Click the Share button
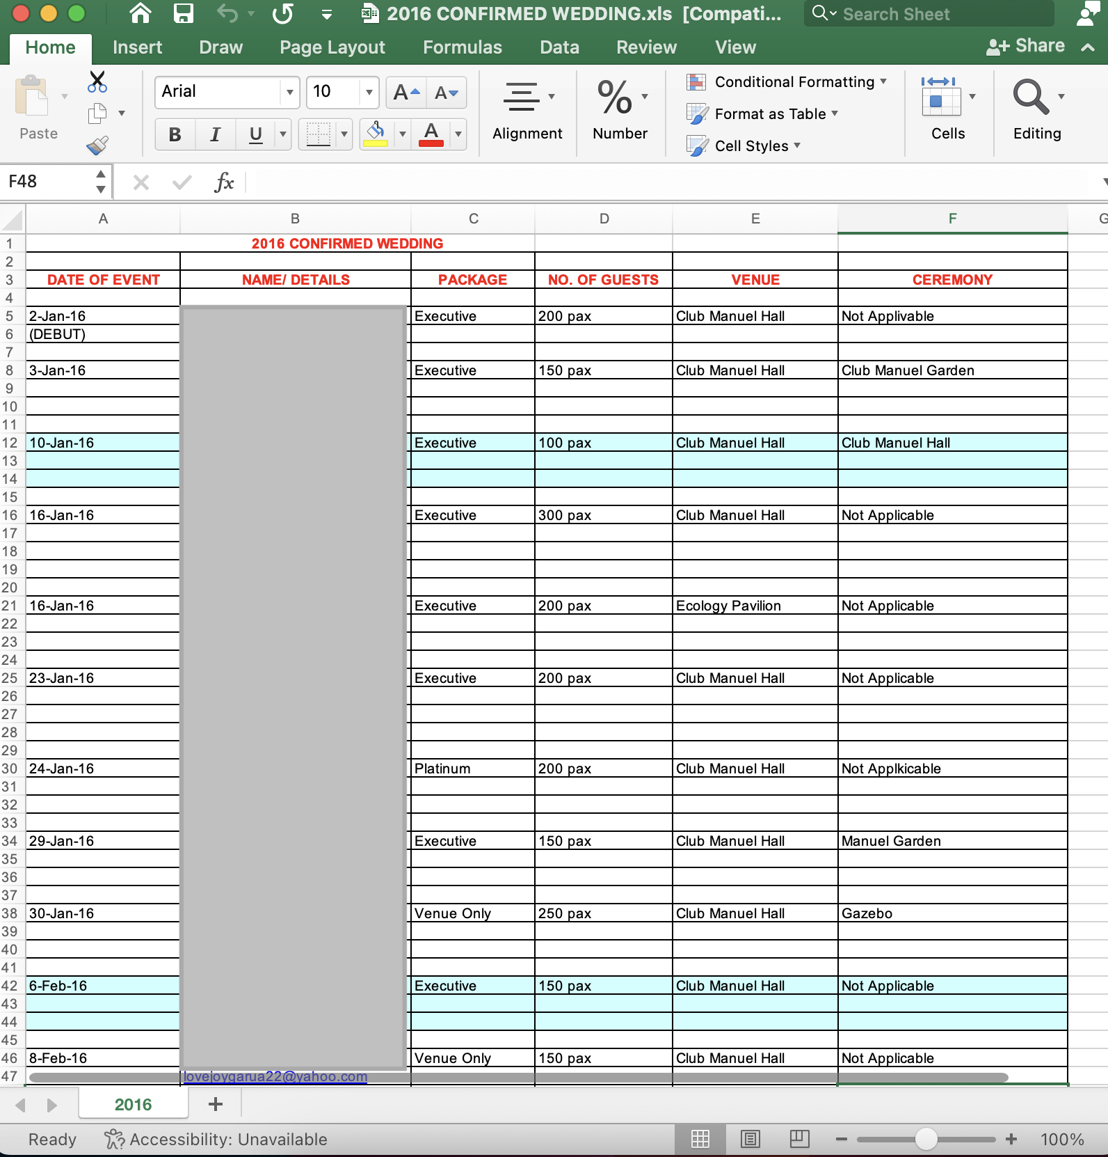The width and height of the screenshot is (1108, 1157). click(1025, 46)
